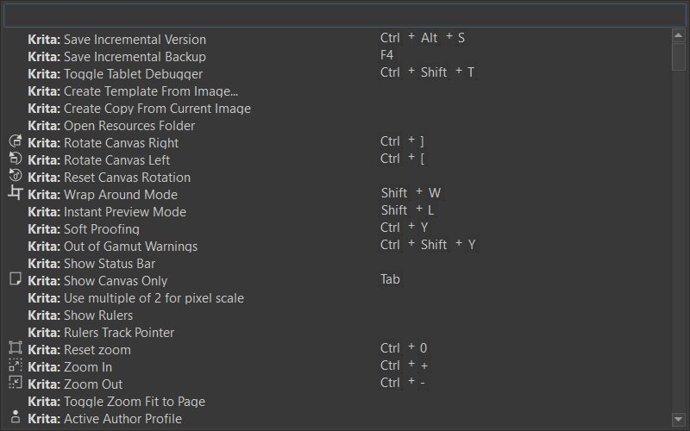This screenshot has width=690, height=431.
Task: Toggle Instant Preview Mode
Action: pos(124,212)
